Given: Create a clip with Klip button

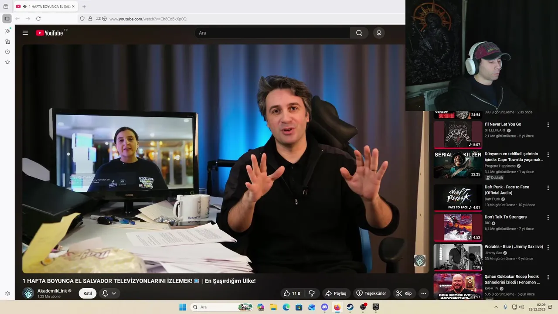Looking at the screenshot, I should [x=404, y=294].
